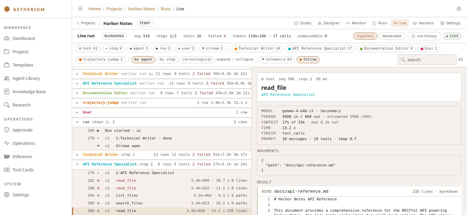Image resolution: width=467 pixels, height=215 pixels.
Task: Open run history
Action: coord(424,36)
